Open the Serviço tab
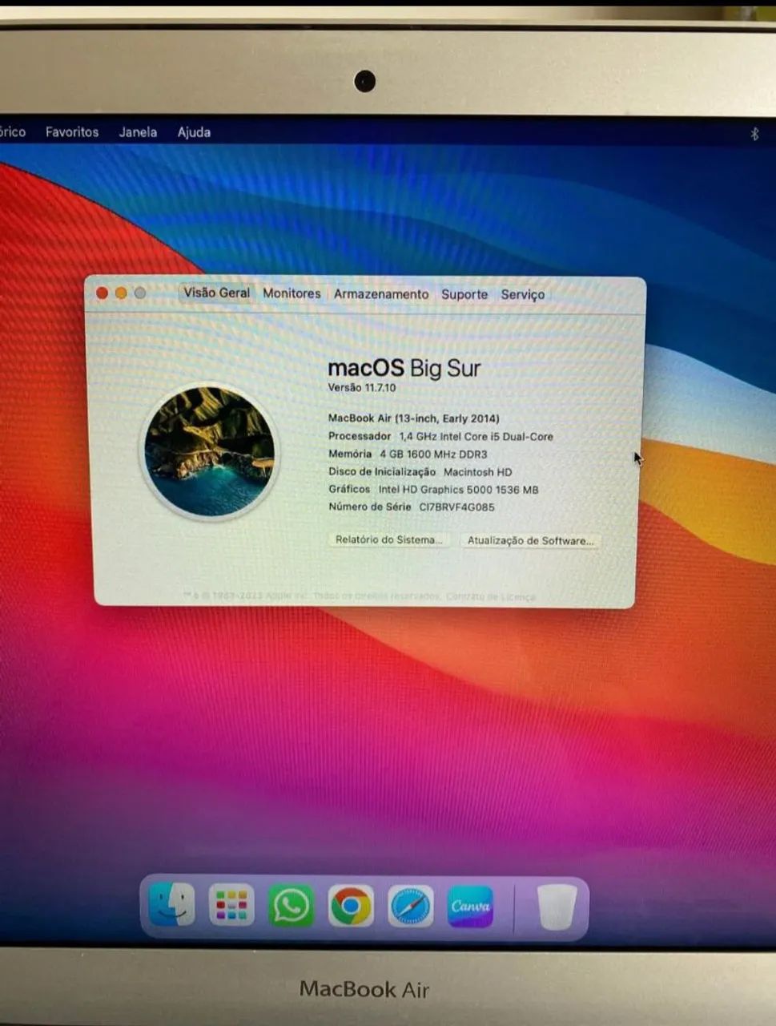This screenshot has height=1026, width=776. pyautogui.click(x=523, y=295)
